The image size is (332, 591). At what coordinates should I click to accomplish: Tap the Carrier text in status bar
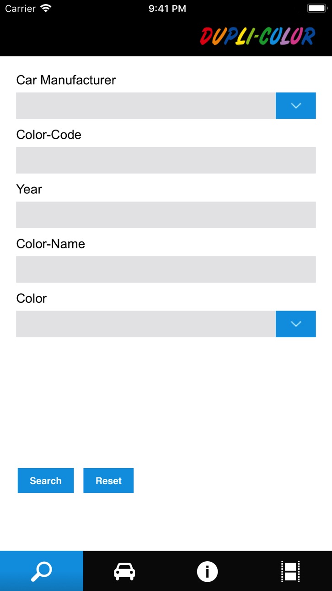point(20,8)
